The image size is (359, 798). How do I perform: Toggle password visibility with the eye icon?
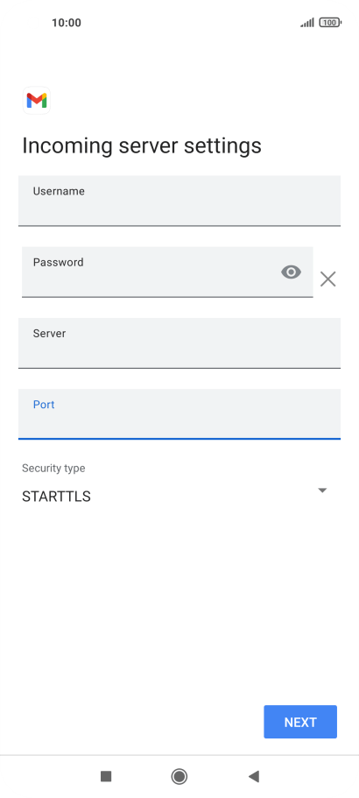(x=291, y=272)
